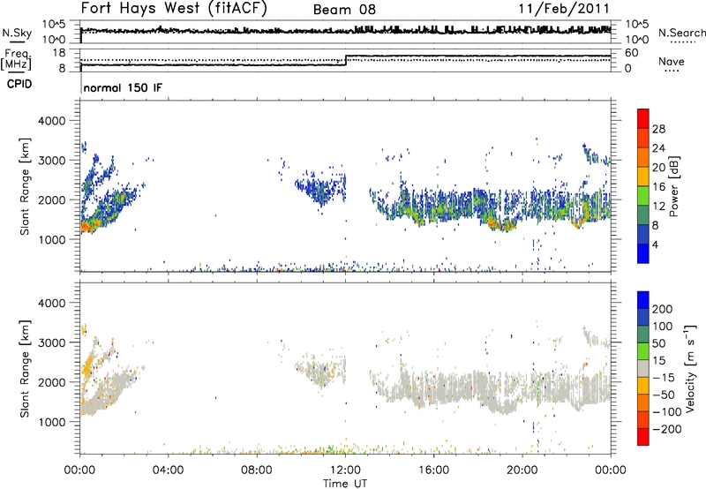Image resolution: width=706 pixels, height=489 pixels.
Task: Click the 'Fort Hays West (fitACF)' title
Action: click(174, 9)
